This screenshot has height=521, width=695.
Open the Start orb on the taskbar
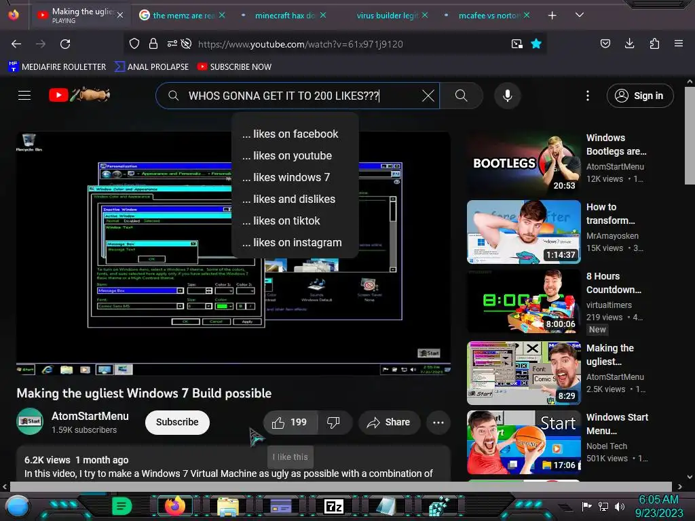[17, 507]
